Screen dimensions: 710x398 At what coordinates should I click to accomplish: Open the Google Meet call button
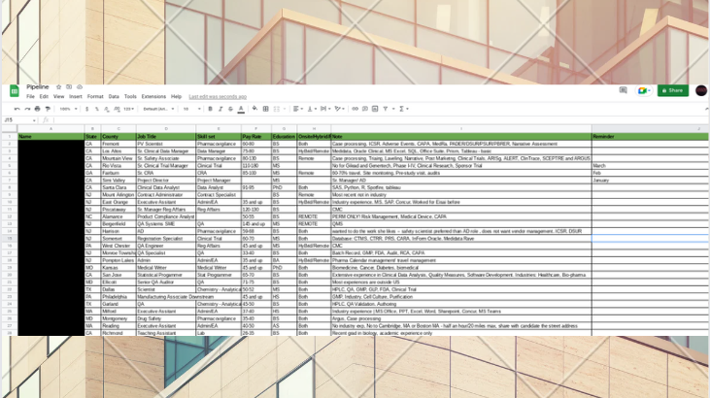pos(643,90)
